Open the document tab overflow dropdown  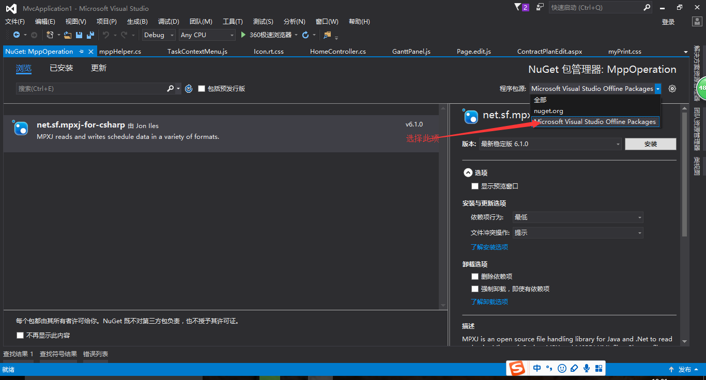tap(686, 52)
